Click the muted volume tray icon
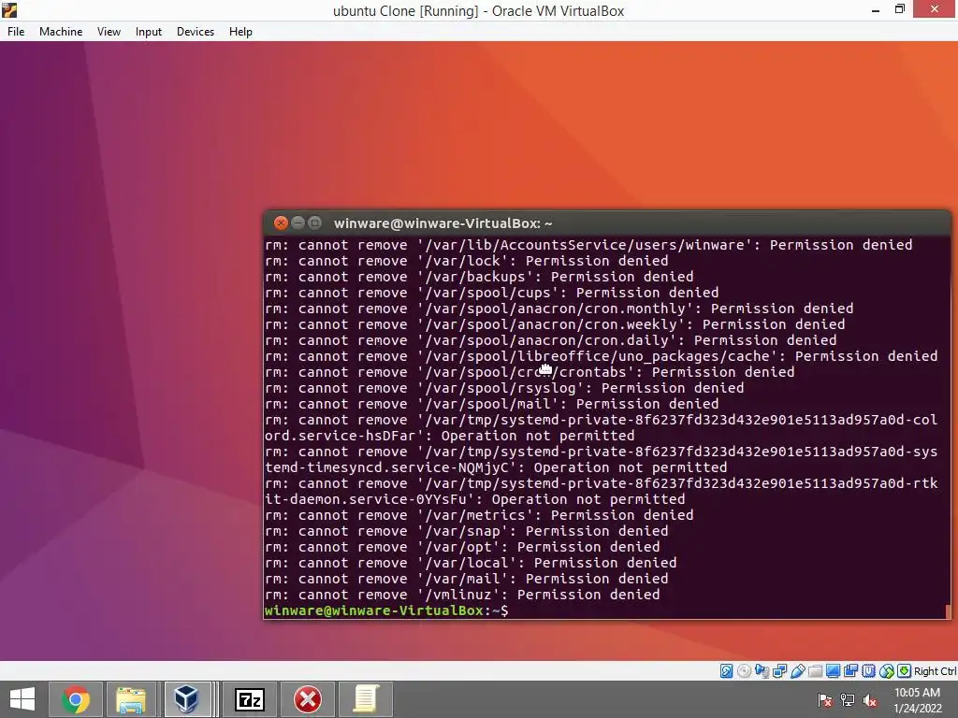The image size is (958, 718). [x=870, y=700]
